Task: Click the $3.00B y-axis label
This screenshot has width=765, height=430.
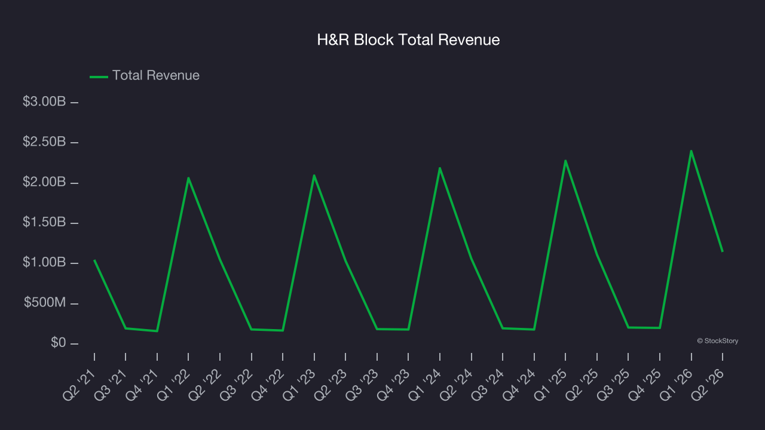Action: pyautogui.click(x=44, y=102)
